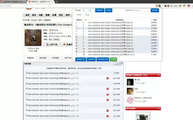Uncheck the box for file row 6 in popup
This screenshot has width=193, height=120.
coord(76,37)
